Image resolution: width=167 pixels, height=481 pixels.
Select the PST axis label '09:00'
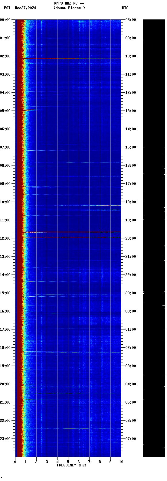point(5,184)
